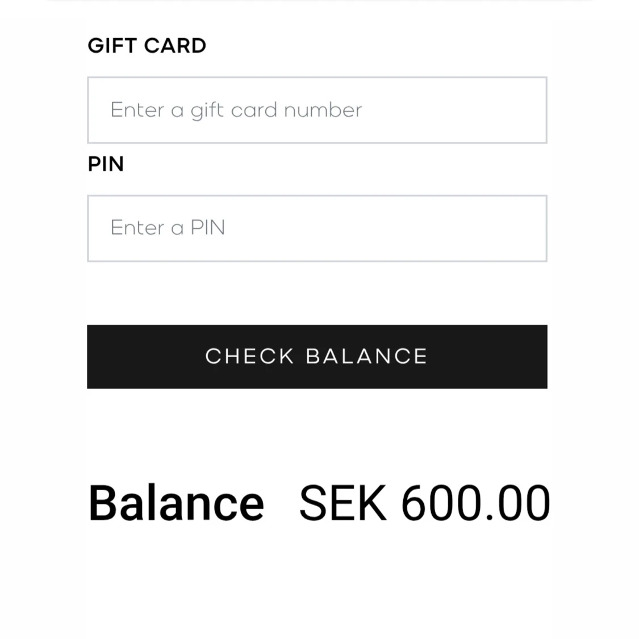This screenshot has height=639, width=639.
Task: Submit the form with the black balance button
Action: (317, 357)
